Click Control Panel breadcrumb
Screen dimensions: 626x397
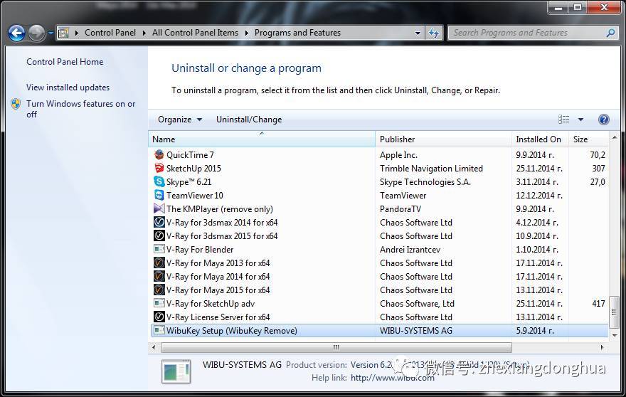[x=110, y=33]
